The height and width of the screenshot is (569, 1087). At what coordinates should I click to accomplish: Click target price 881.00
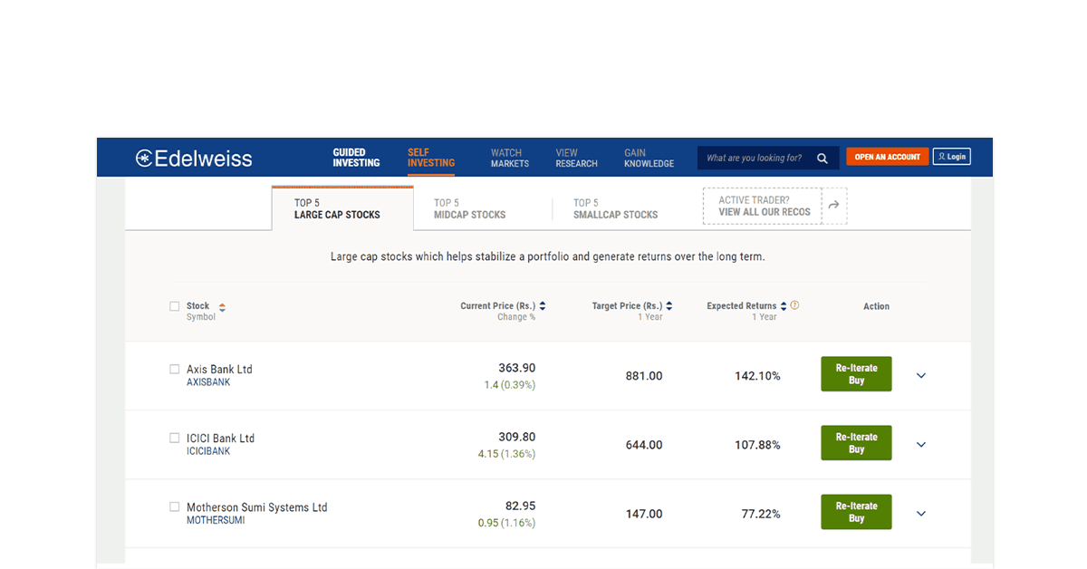point(644,376)
